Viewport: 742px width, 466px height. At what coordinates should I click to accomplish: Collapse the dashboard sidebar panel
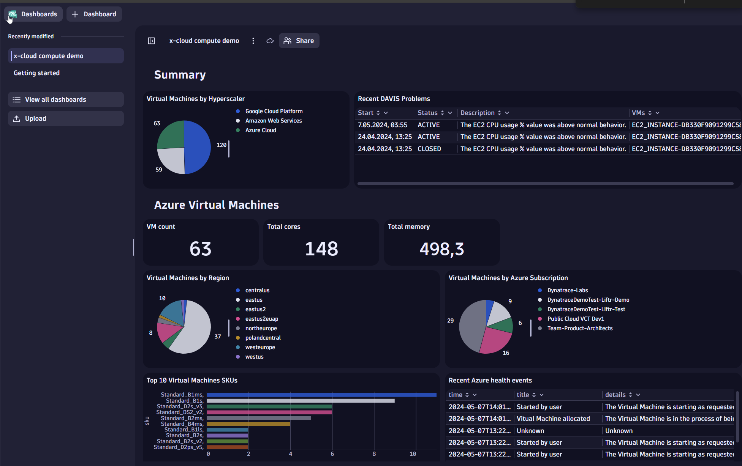151,41
